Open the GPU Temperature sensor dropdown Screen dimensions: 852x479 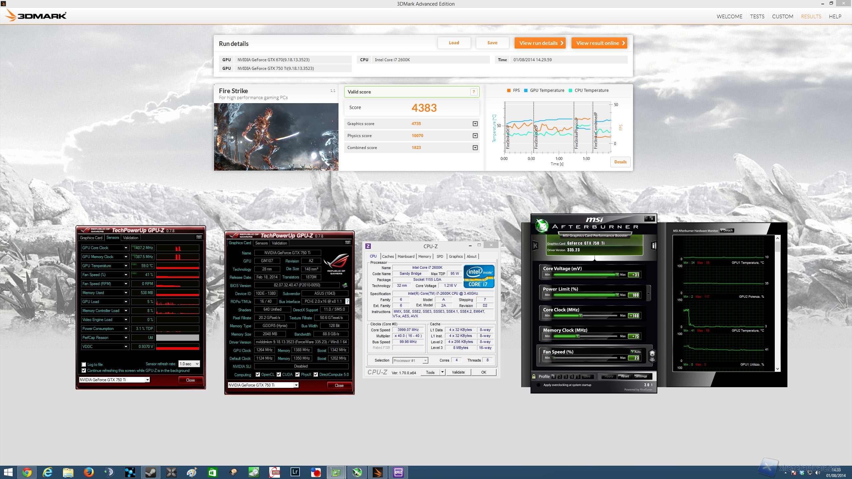(x=126, y=266)
